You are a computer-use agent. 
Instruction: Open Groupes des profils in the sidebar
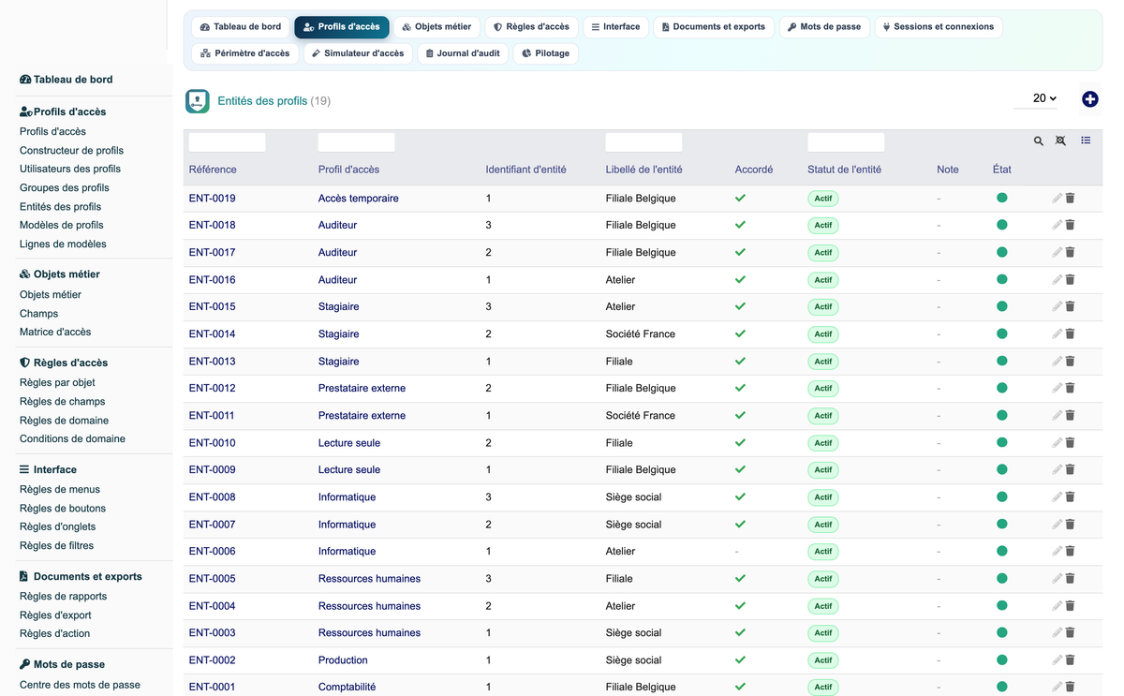[x=65, y=187]
